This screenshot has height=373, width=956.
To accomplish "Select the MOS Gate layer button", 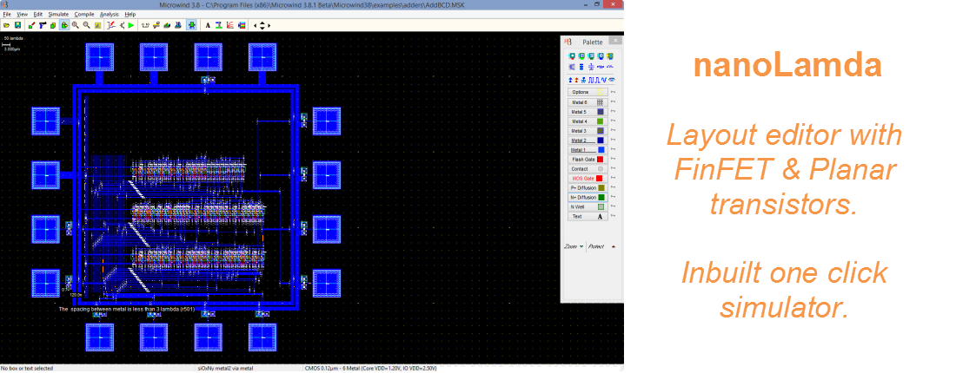I will [588, 179].
